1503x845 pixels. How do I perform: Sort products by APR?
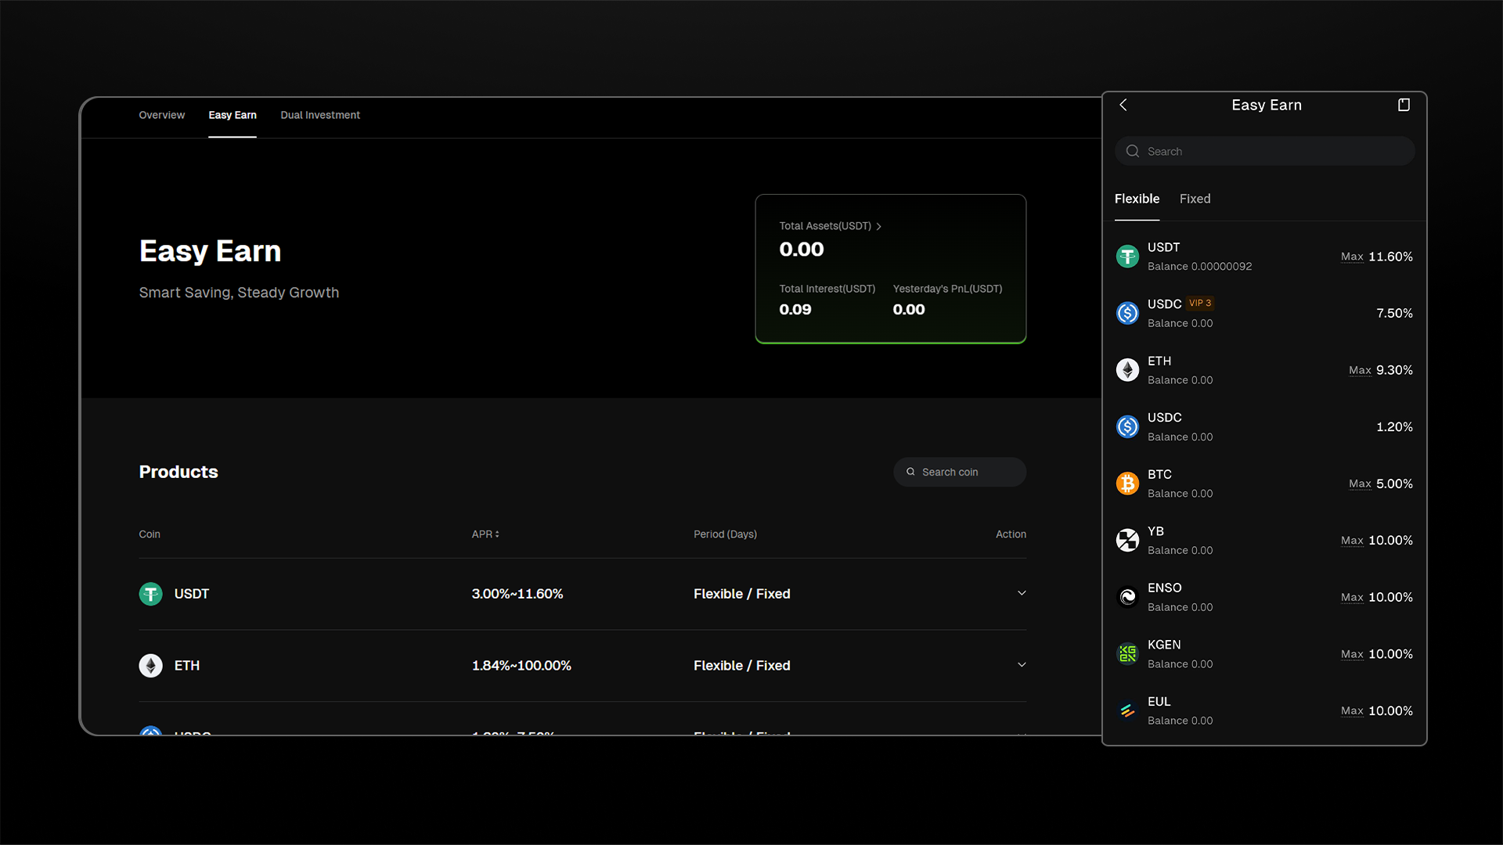(496, 534)
